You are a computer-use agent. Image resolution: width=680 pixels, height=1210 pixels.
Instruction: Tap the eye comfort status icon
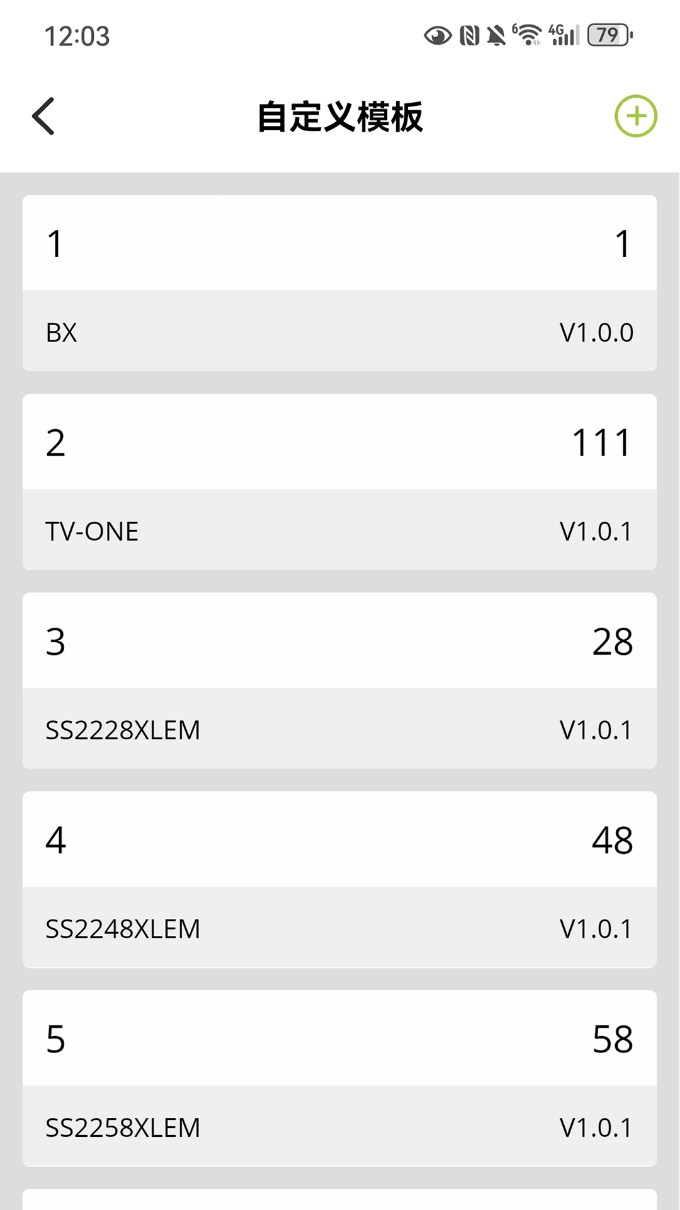(438, 36)
